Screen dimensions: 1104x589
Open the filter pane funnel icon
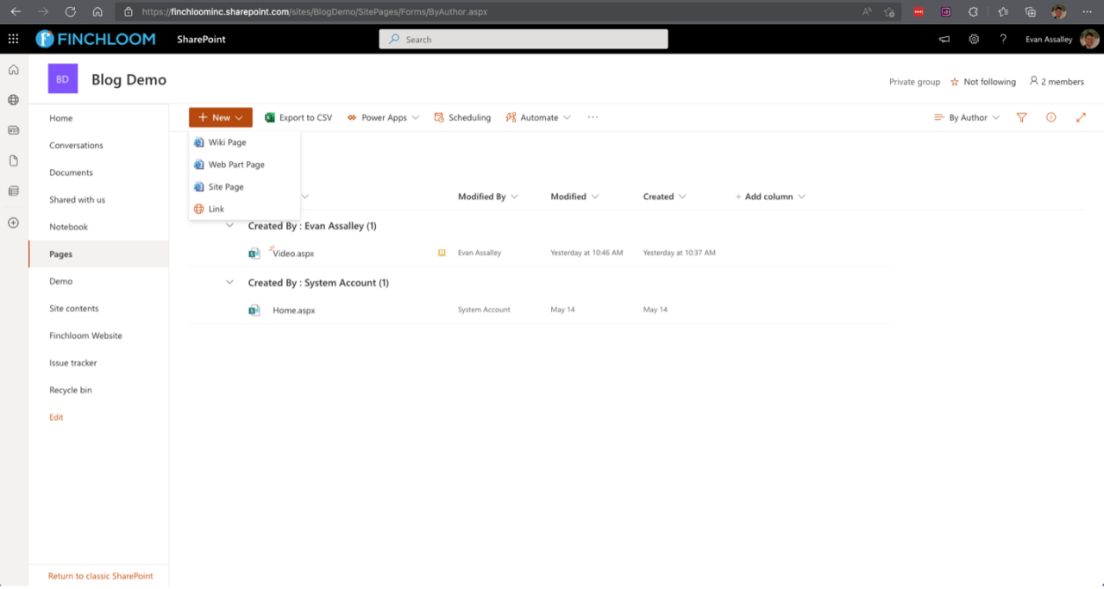1021,117
